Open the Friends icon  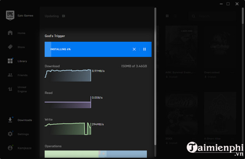tap(10, 75)
